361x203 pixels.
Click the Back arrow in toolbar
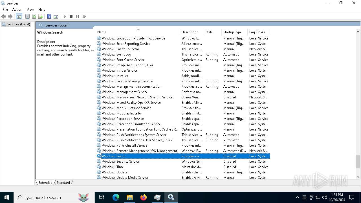click(4, 16)
